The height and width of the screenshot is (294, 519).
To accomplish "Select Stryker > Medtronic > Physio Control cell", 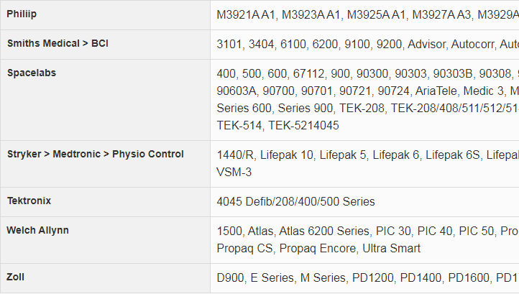I will pos(95,154).
